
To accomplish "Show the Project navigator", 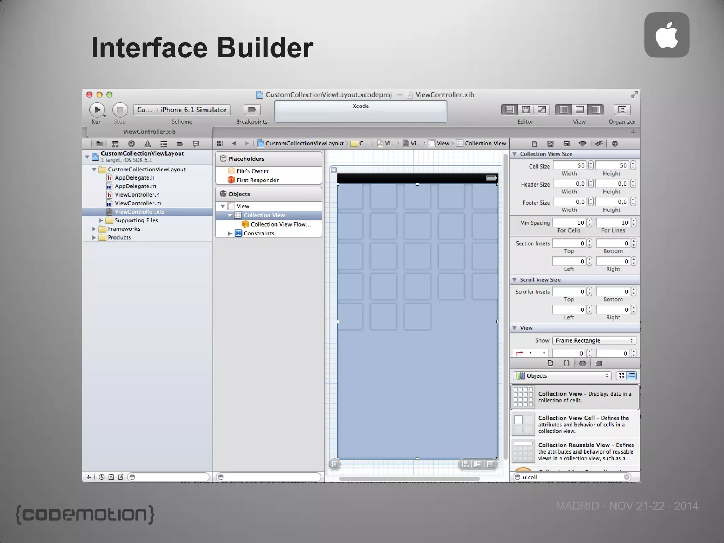I will click(99, 144).
